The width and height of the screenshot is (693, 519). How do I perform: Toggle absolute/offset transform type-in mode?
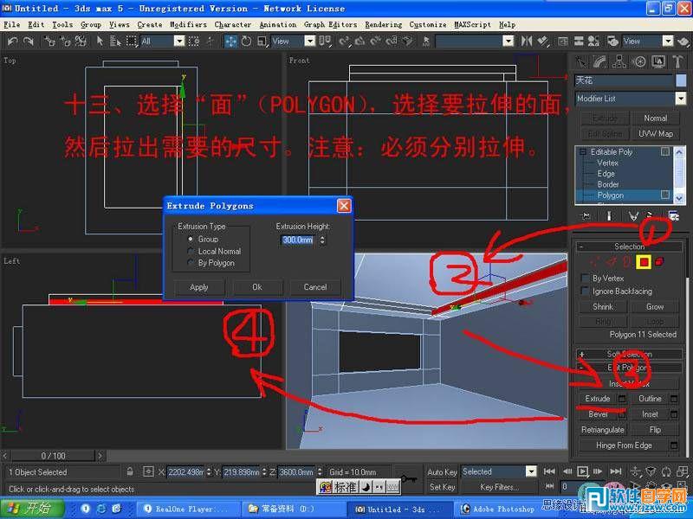(148, 471)
